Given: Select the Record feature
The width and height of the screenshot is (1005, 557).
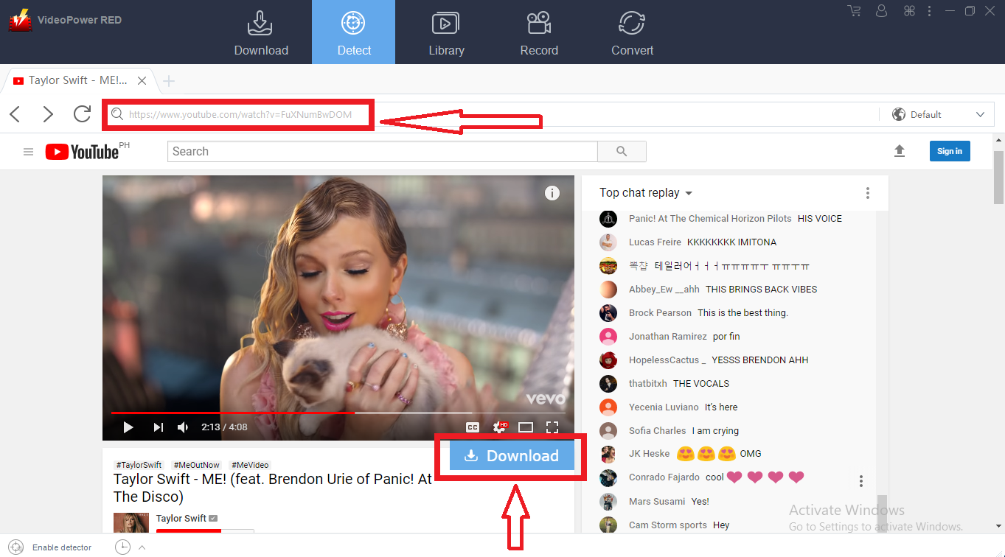Looking at the screenshot, I should click(x=539, y=32).
